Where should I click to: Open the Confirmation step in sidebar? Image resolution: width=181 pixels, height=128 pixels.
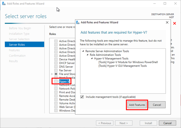click(x=17, y=56)
